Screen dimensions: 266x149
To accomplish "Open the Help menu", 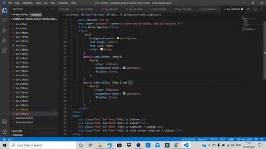I will click(73, 3).
